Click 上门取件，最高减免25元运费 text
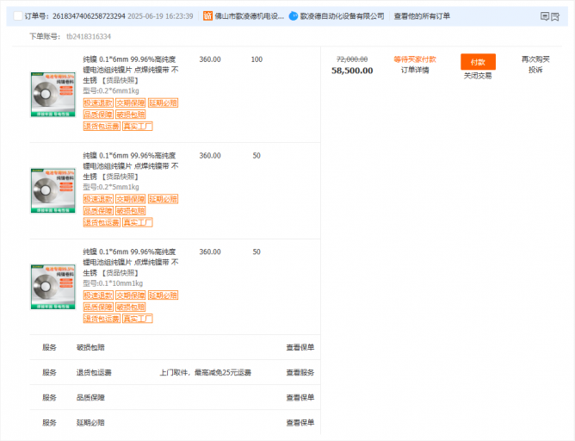This screenshot has width=575, height=441. click(x=206, y=373)
